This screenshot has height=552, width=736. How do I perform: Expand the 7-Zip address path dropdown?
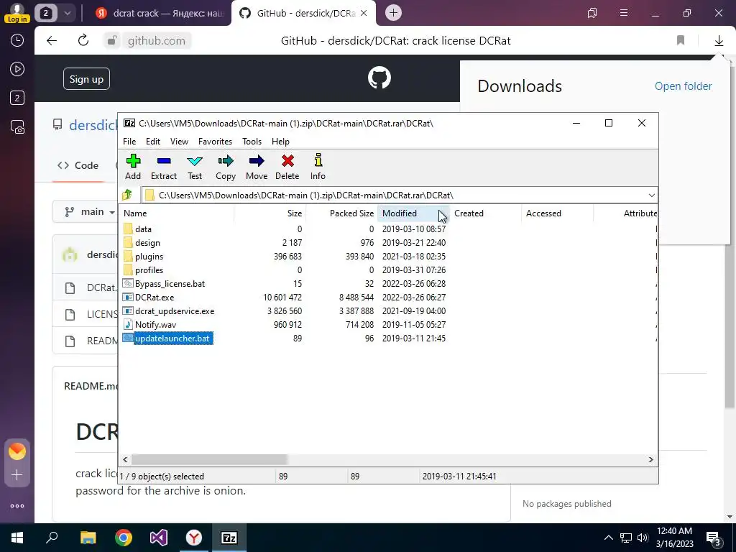651,195
